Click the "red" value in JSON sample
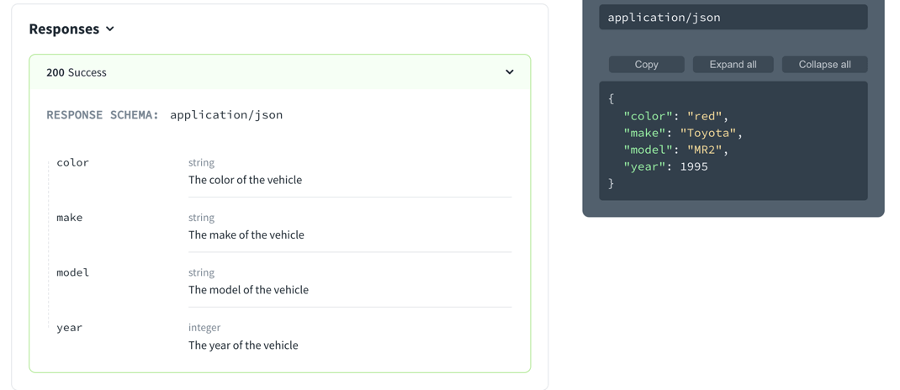 pyautogui.click(x=704, y=117)
